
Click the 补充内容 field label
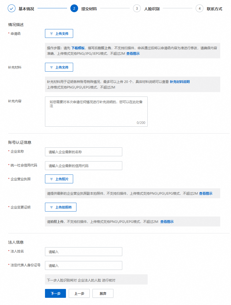tap(15, 101)
